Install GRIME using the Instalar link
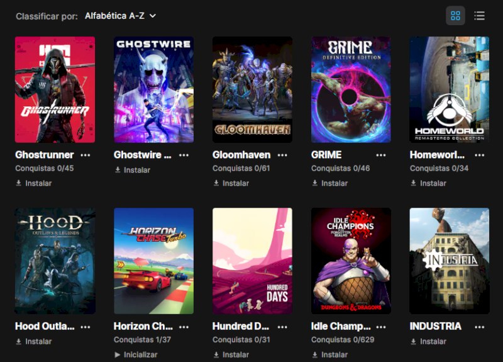The width and height of the screenshot is (503, 362). [329, 183]
